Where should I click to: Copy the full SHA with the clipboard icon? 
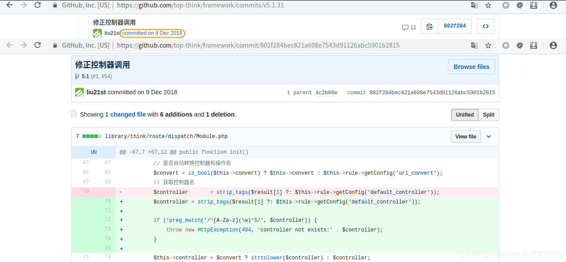430,26
